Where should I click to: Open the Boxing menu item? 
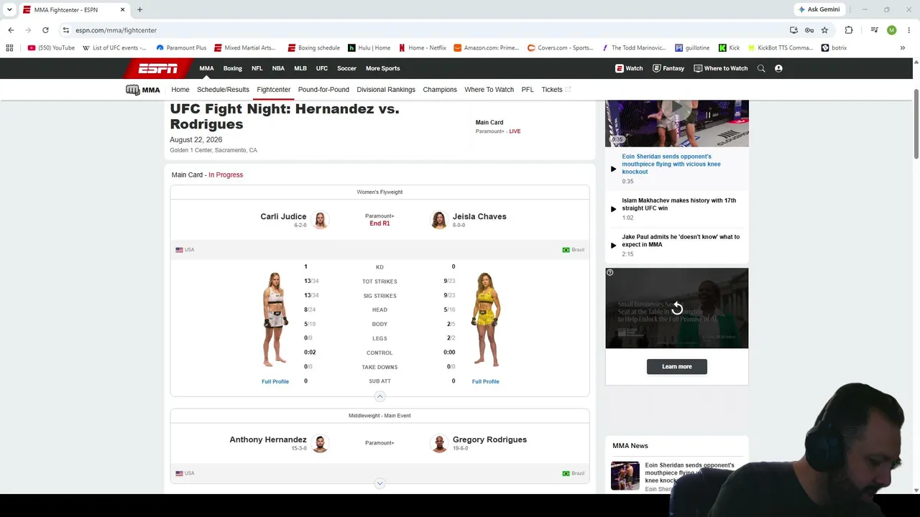pos(233,68)
